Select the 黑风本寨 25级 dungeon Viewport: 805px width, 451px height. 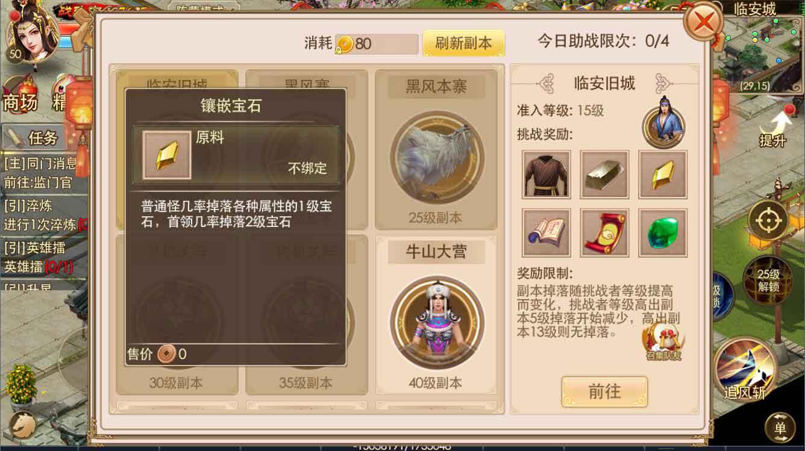pyautogui.click(x=436, y=150)
